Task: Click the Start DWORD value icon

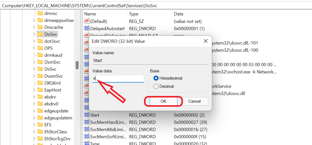Action: (87, 115)
